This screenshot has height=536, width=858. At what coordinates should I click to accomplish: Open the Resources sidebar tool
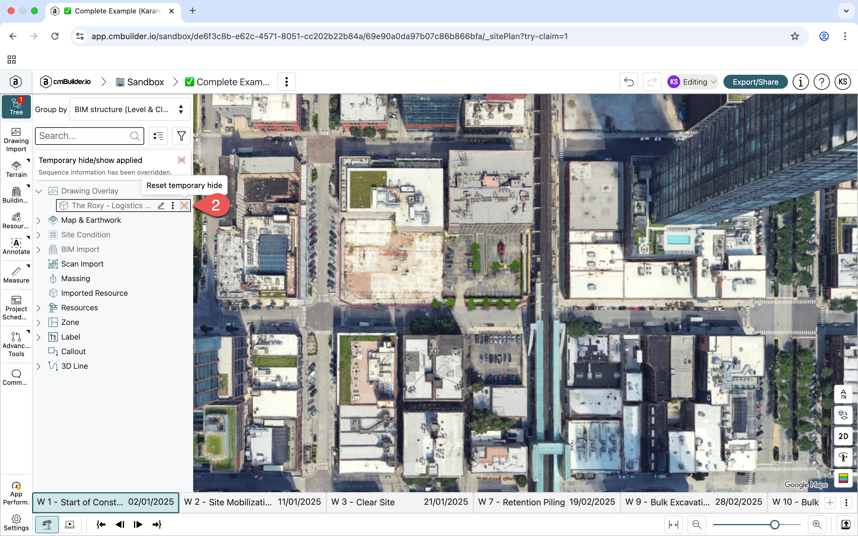point(16,221)
